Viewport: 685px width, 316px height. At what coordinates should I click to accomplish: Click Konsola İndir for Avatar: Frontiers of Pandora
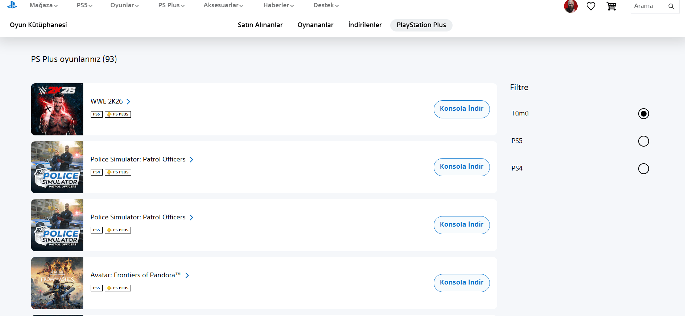coord(462,283)
